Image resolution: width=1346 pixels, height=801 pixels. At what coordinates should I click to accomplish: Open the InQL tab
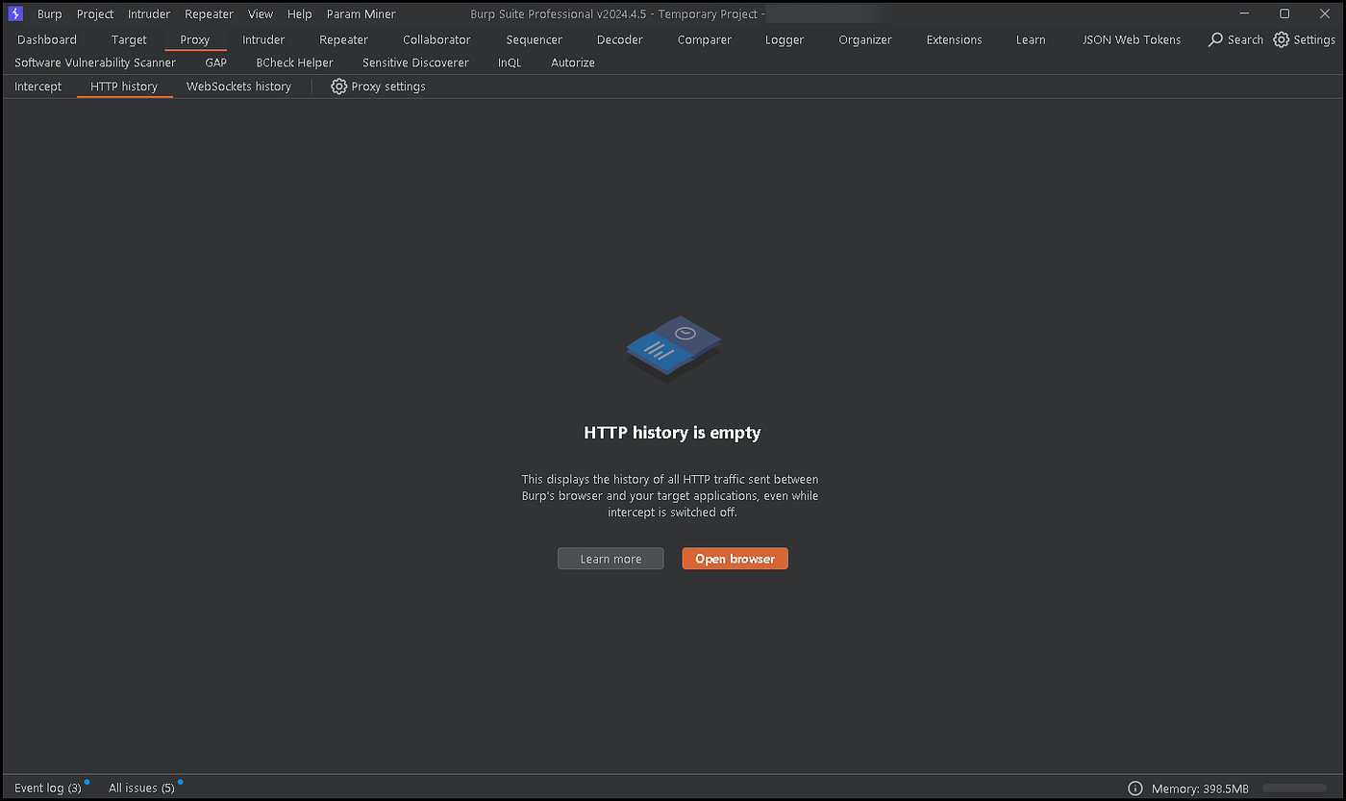pyautogui.click(x=510, y=63)
